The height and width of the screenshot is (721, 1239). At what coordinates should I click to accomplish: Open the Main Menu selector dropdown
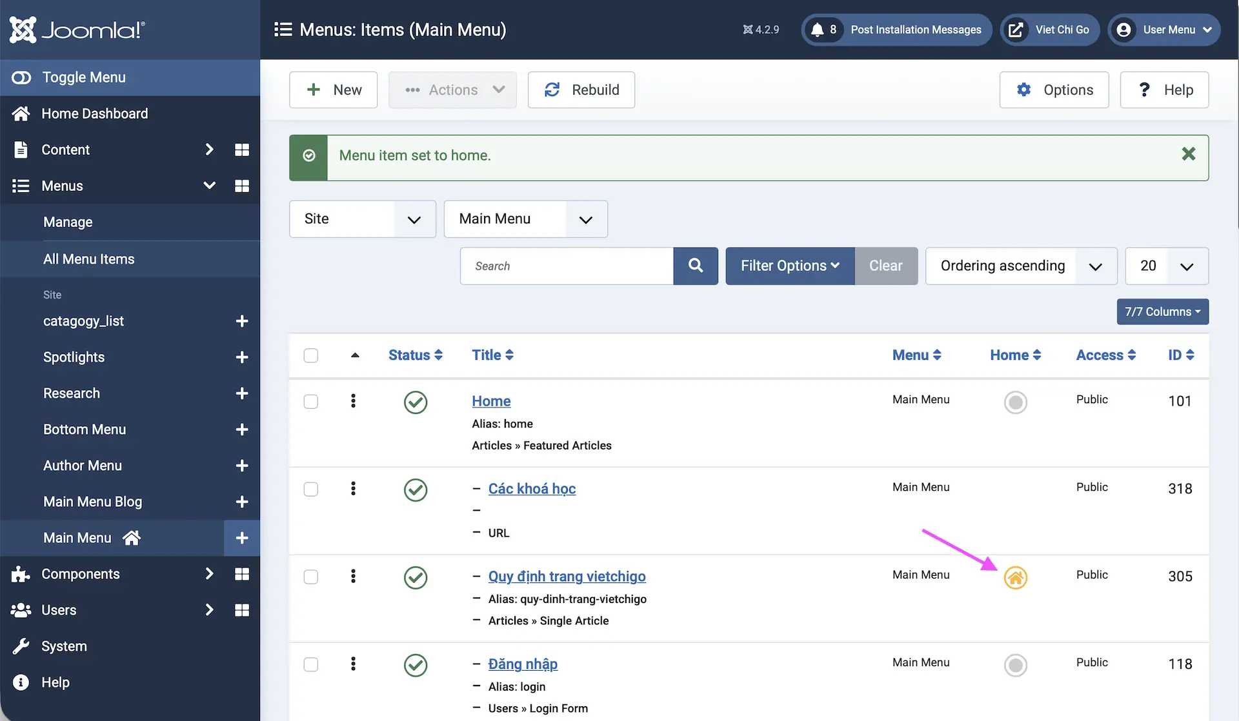coord(525,219)
